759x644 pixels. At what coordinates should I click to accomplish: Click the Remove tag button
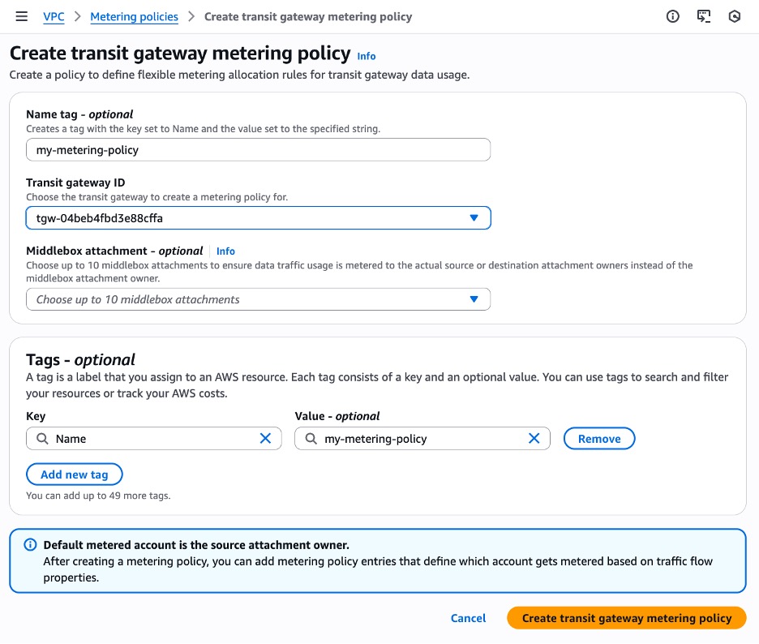599,439
